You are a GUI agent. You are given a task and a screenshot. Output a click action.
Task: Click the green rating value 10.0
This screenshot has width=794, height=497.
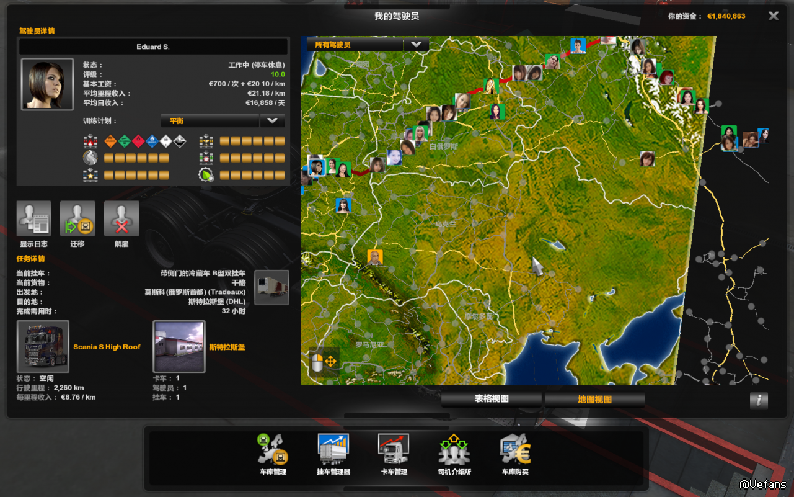tap(278, 74)
